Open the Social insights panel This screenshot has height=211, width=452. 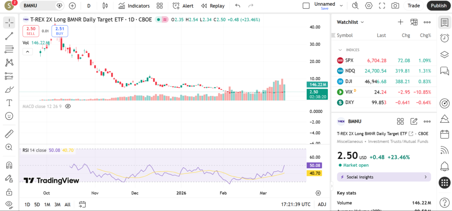pyautogui.click(x=384, y=177)
